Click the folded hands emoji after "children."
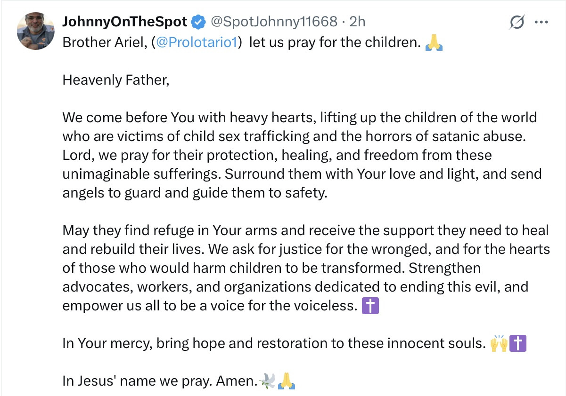Screen dimensions: 566x396 [434, 43]
